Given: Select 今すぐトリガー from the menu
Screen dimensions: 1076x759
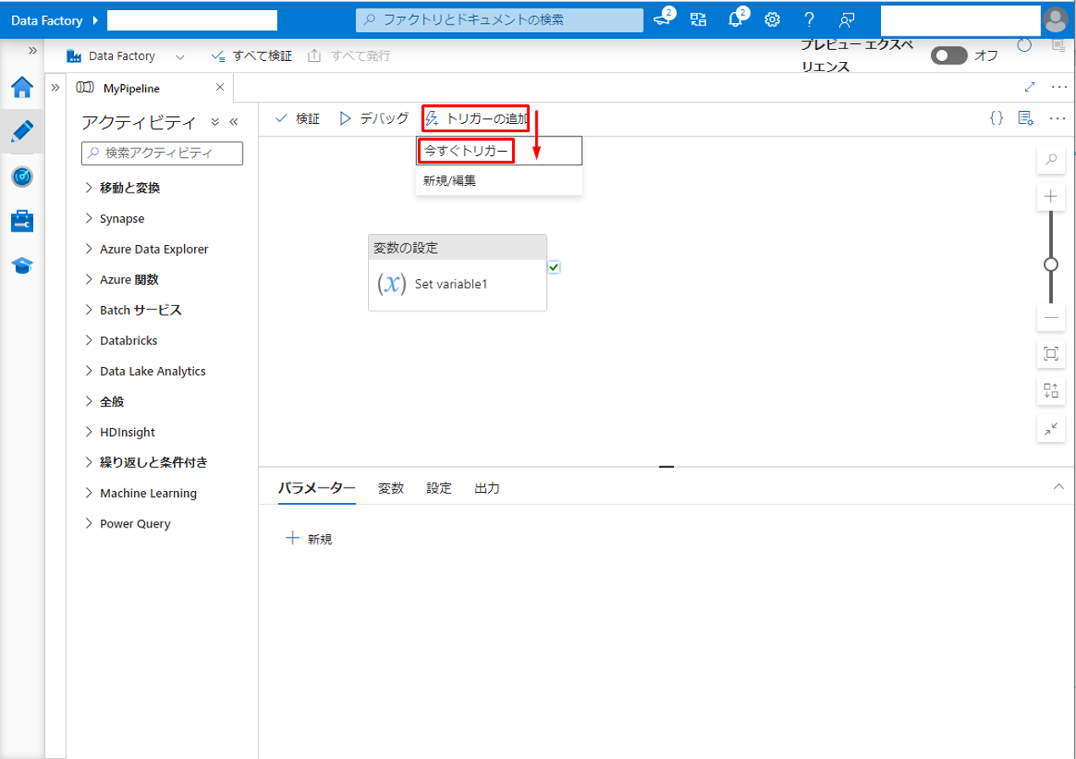Looking at the screenshot, I should coord(466,151).
